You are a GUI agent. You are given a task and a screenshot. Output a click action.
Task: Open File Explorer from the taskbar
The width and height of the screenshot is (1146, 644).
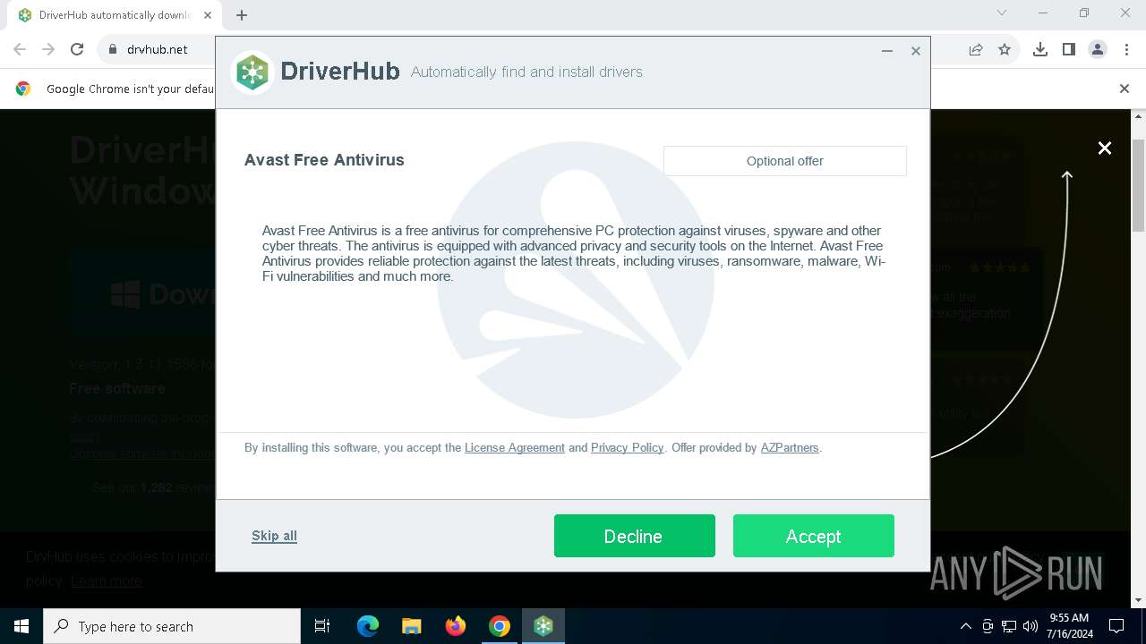(x=412, y=626)
